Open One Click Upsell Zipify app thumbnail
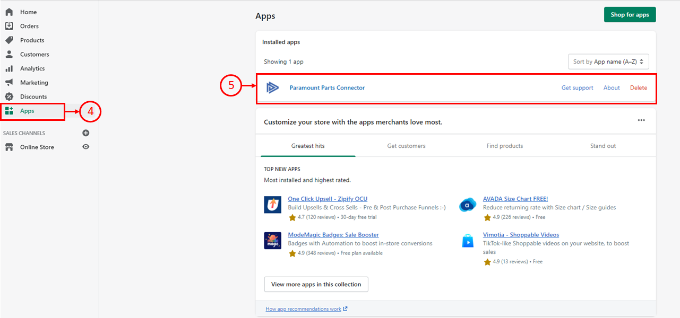680x318 pixels. 273,205
